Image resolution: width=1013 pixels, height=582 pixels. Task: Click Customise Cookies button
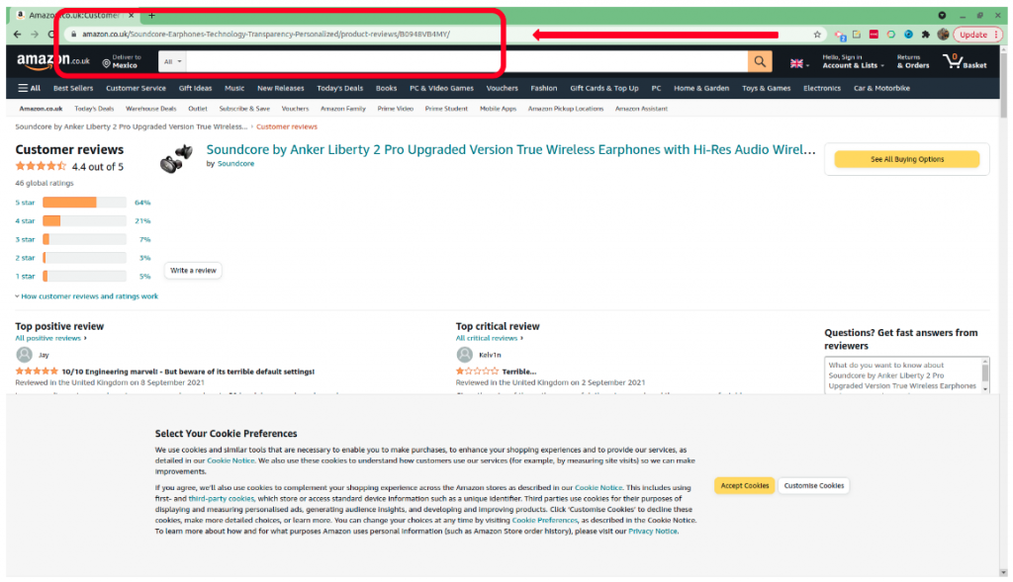click(813, 486)
